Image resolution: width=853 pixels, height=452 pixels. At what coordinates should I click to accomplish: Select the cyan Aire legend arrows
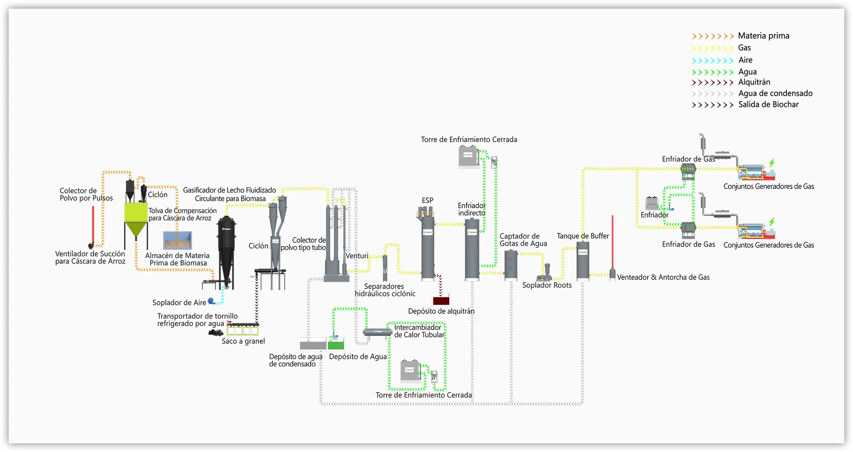[x=713, y=60]
